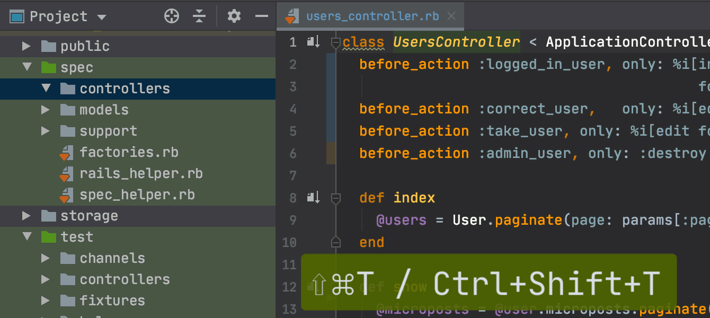Collapse the test folder
The height and width of the screenshot is (318, 710).
[x=26, y=237]
